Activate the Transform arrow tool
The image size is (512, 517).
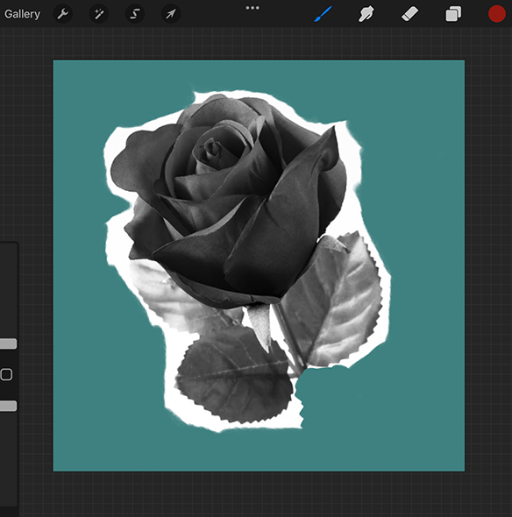tap(171, 14)
